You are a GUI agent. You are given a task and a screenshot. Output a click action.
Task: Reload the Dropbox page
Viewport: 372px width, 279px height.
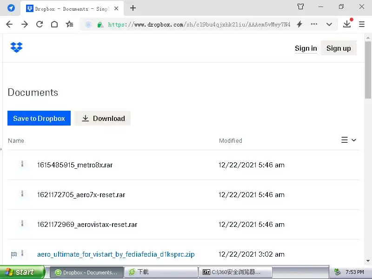[40, 24]
